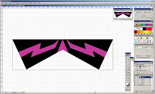
Task: Select the Transparence tab
Action: click(147, 45)
